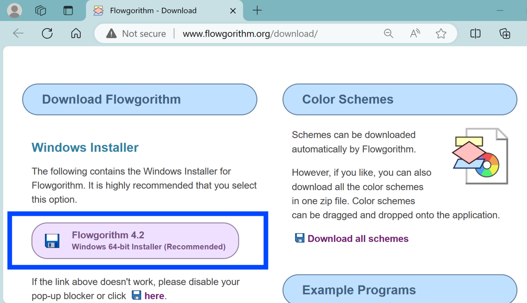Click the floppy disk icon beside Download all schemes
The height and width of the screenshot is (303, 527).
coord(299,238)
